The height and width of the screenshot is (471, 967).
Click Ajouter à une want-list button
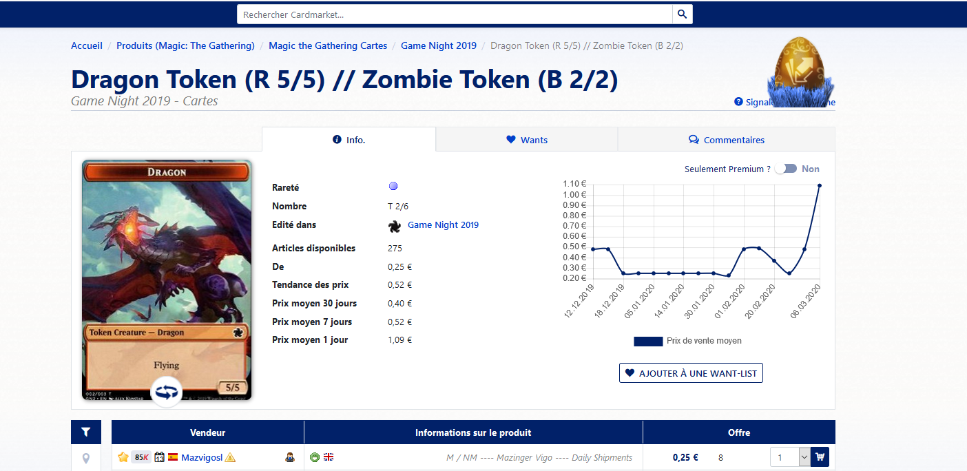(x=691, y=373)
